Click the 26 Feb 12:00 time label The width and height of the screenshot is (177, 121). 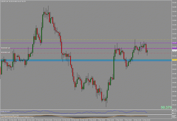[x=84, y=120]
